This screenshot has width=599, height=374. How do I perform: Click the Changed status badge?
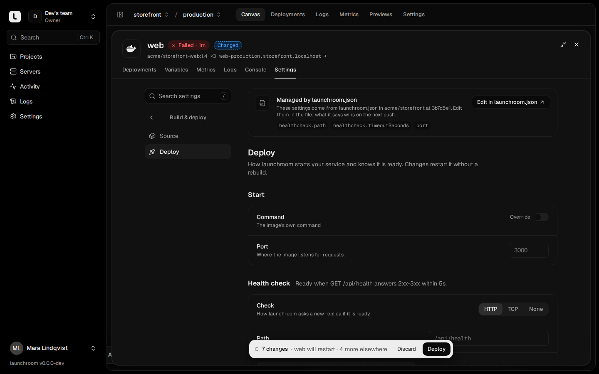[x=228, y=45]
